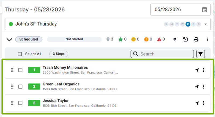Viewport: 215px width, 117px height.
Task: Click the red warning triangle counter
Action: (159, 39)
